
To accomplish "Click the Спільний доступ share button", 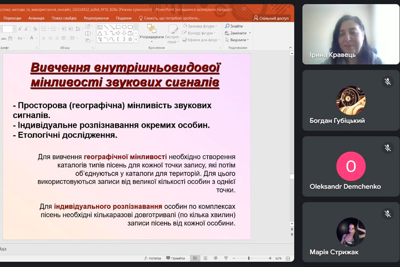I will (x=271, y=18).
